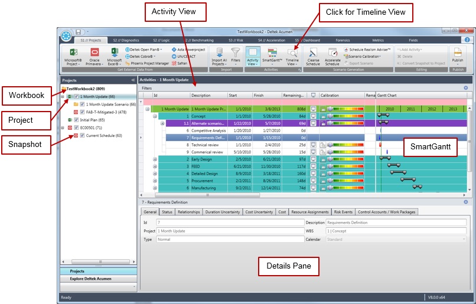
Task: Click the Import All Projects icon
Action: (x=219, y=54)
